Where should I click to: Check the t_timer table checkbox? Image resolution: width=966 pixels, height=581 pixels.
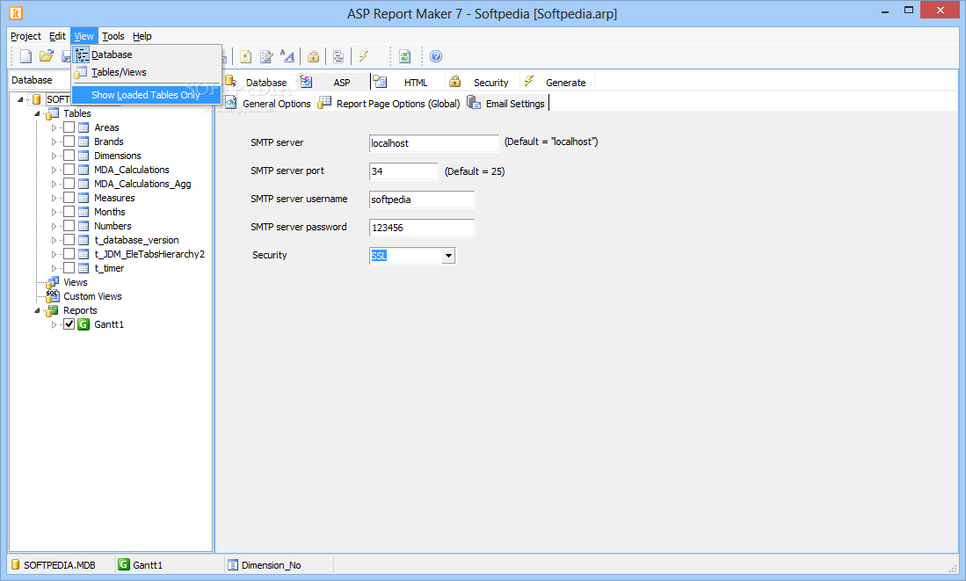click(69, 268)
